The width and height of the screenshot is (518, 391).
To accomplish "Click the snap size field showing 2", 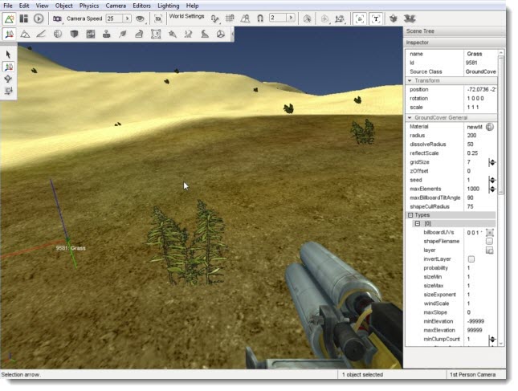I will pyautogui.click(x=278, y=18).
